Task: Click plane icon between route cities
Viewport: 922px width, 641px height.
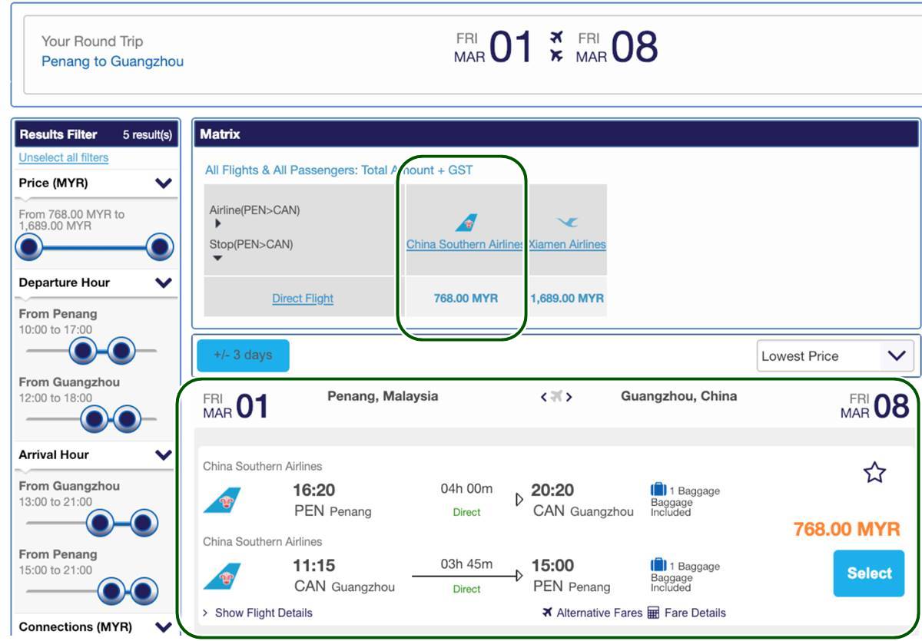Action: tap(557, 397)
